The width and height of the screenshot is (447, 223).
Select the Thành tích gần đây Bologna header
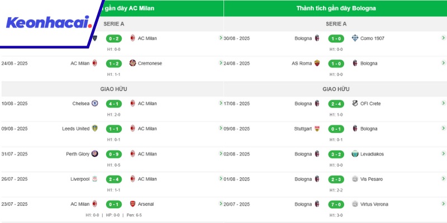click(x=336, y=8)
